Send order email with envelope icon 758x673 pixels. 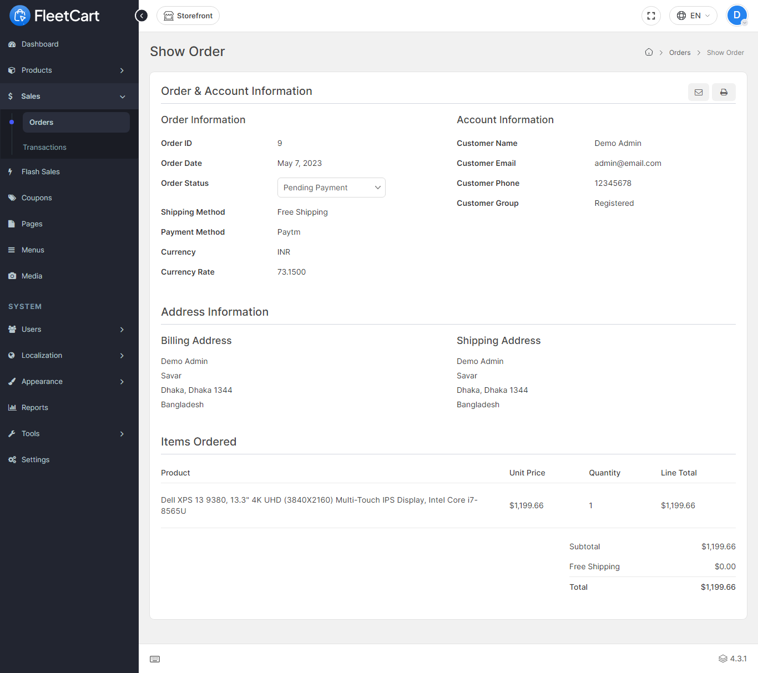click(x=699, y=92)
